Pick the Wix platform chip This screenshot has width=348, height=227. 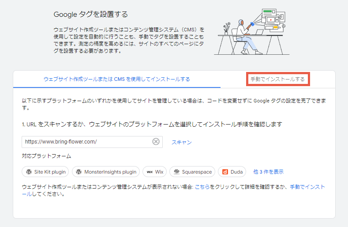coord(155,172)
